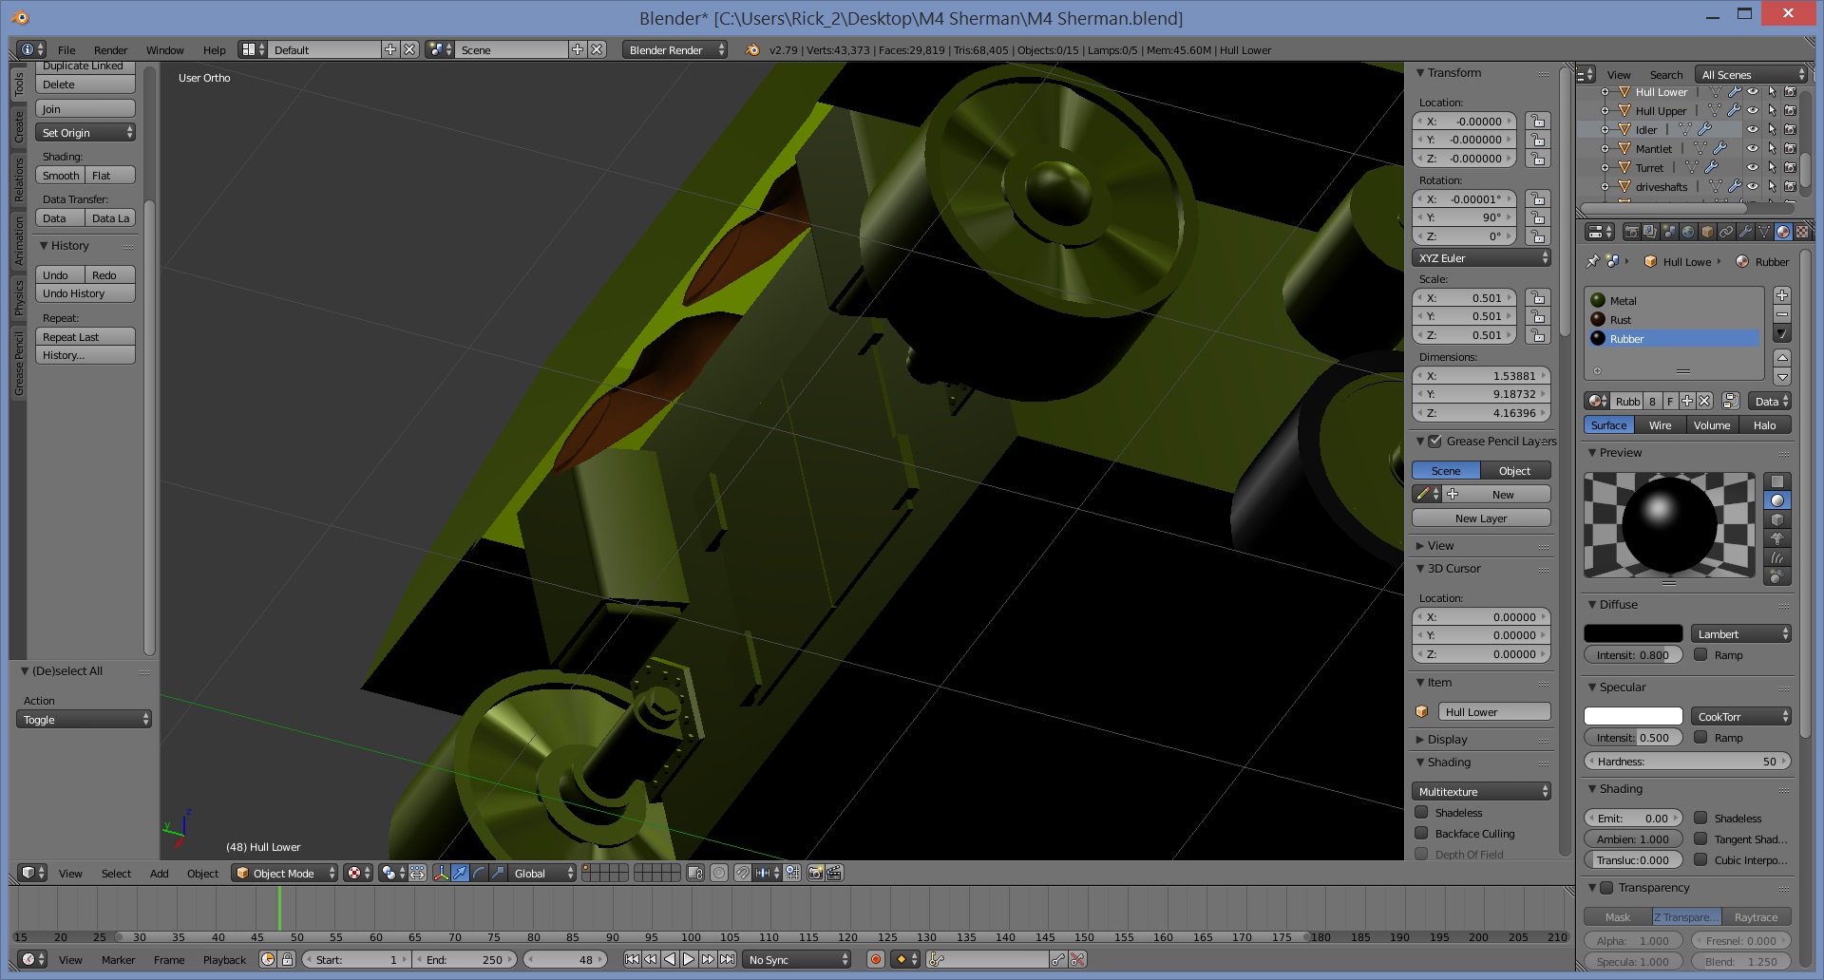Toggle Mantlet selectability arrow icon
The width and height of the screenshot is (1824, 980).
pos(1772,148)
